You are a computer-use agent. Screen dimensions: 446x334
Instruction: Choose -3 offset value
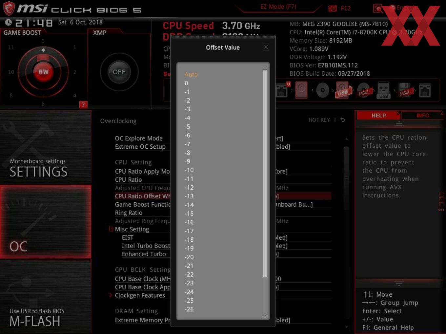point(187,109)
